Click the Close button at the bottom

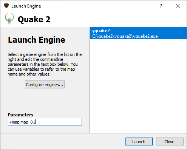(170, 142)
